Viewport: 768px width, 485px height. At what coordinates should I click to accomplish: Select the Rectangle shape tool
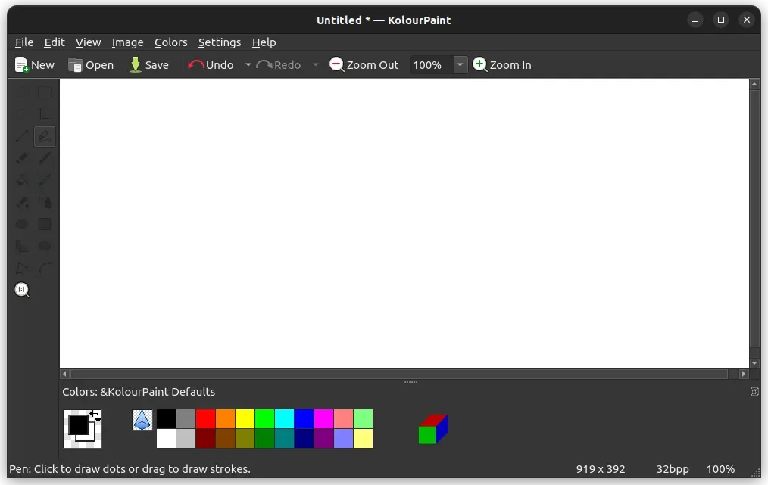(x=45, y=224)
